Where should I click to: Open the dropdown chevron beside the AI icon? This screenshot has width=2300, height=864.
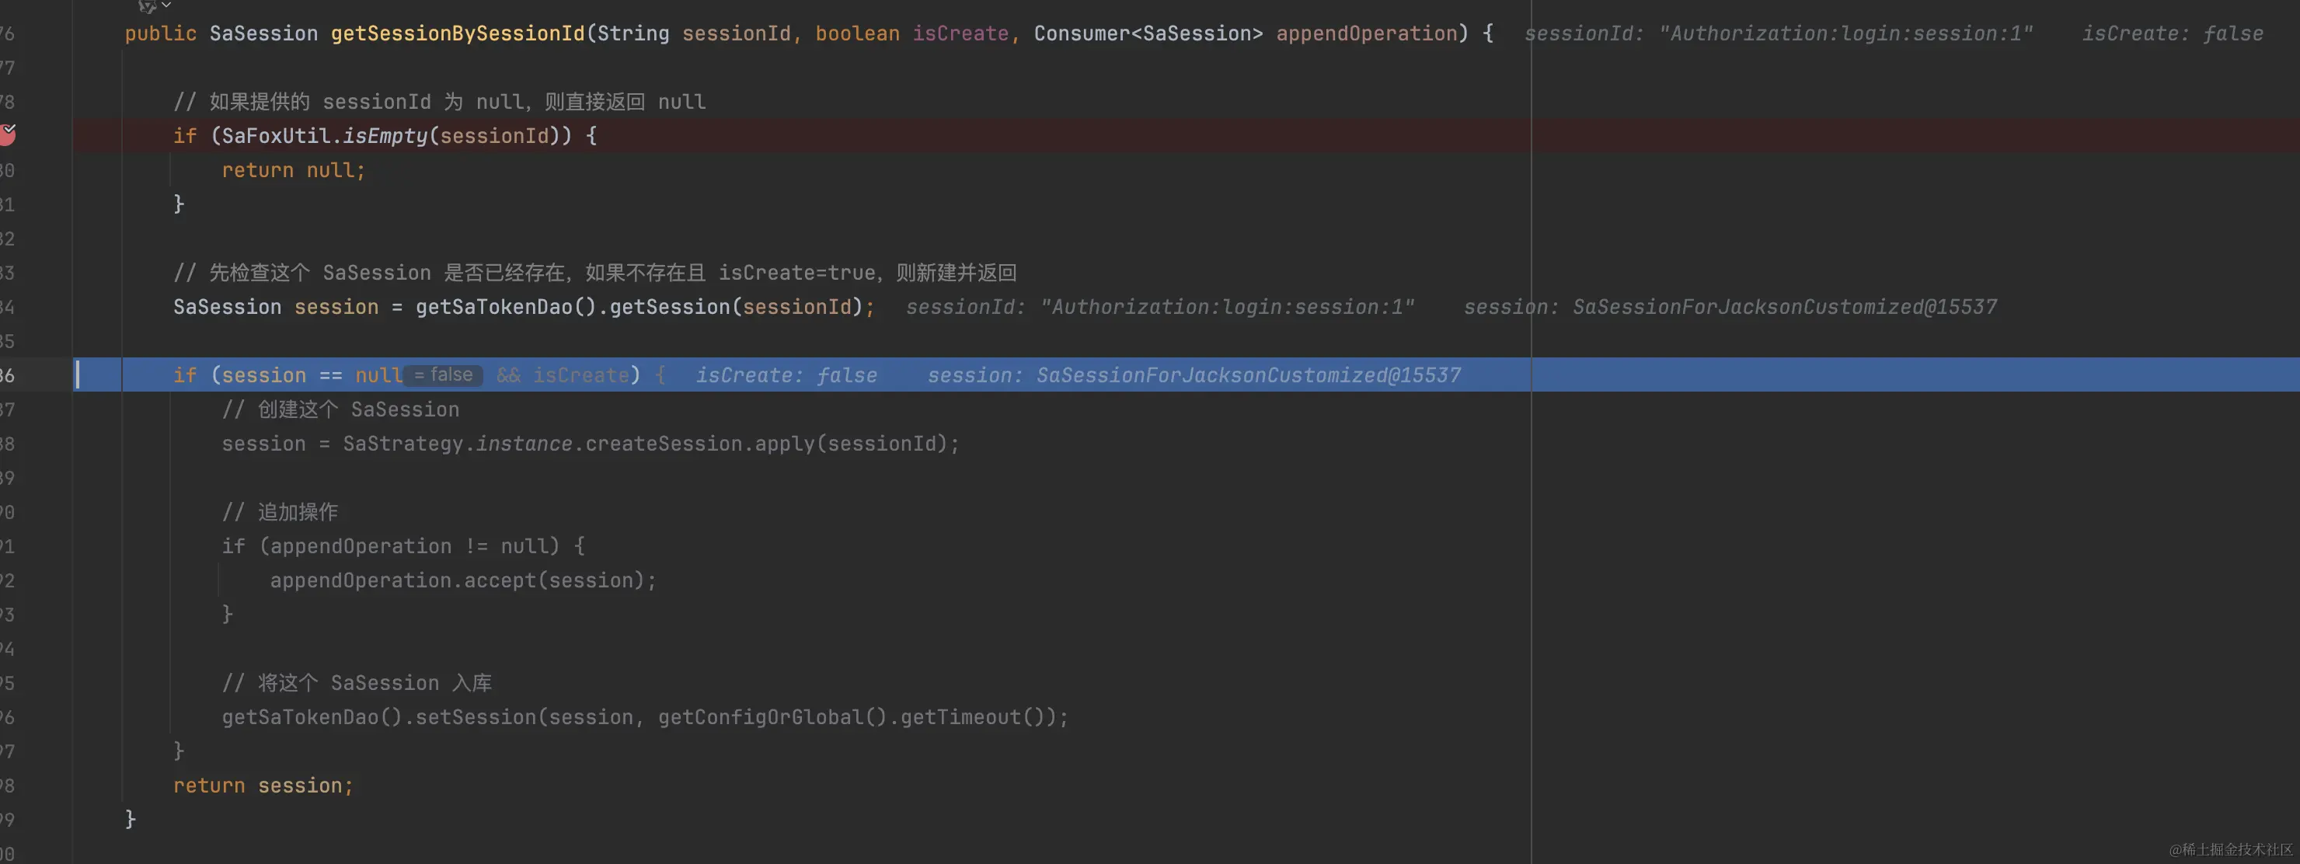pos(166,5)
